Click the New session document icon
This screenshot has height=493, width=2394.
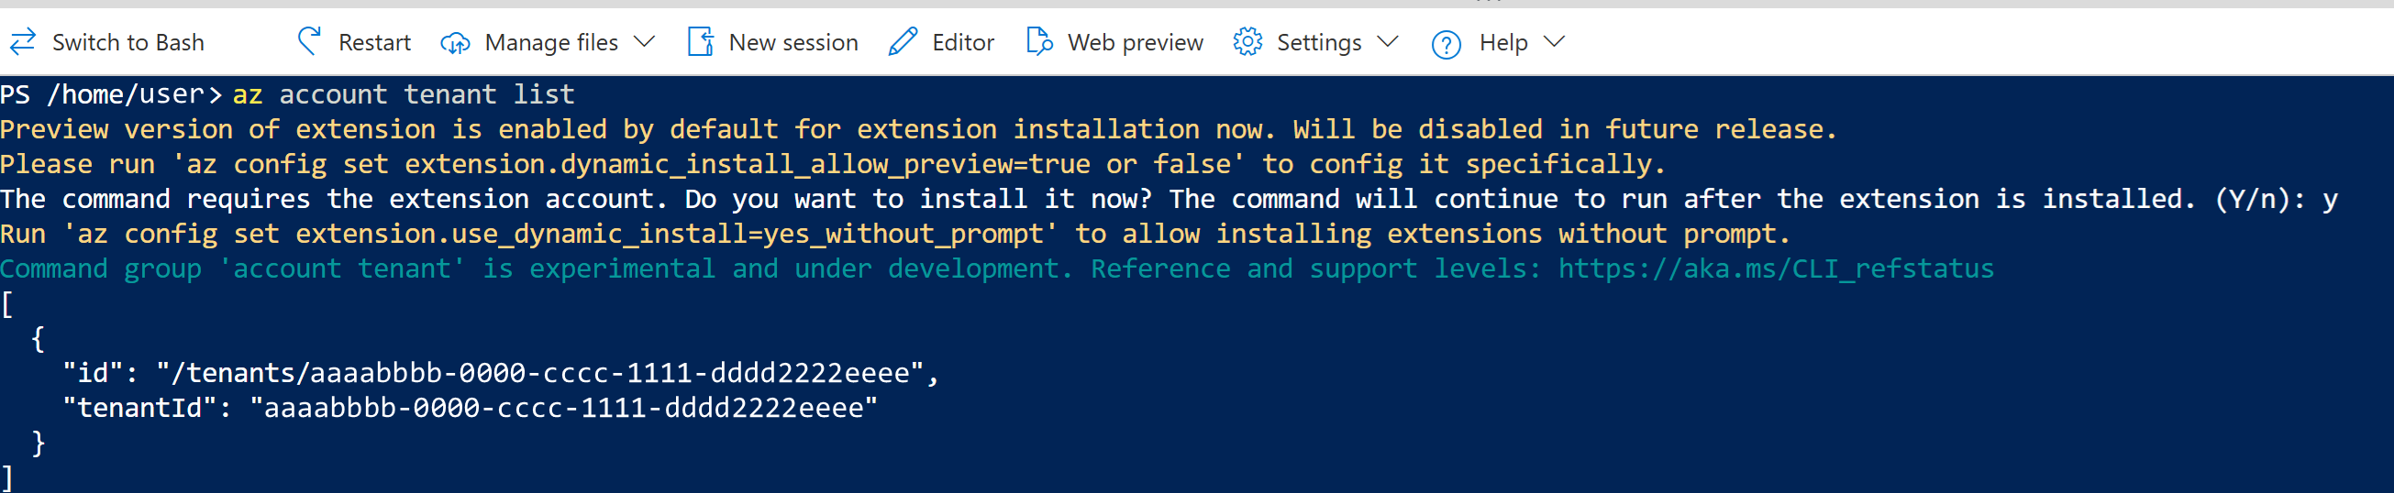pyautogui.click(x=700, y=42)
